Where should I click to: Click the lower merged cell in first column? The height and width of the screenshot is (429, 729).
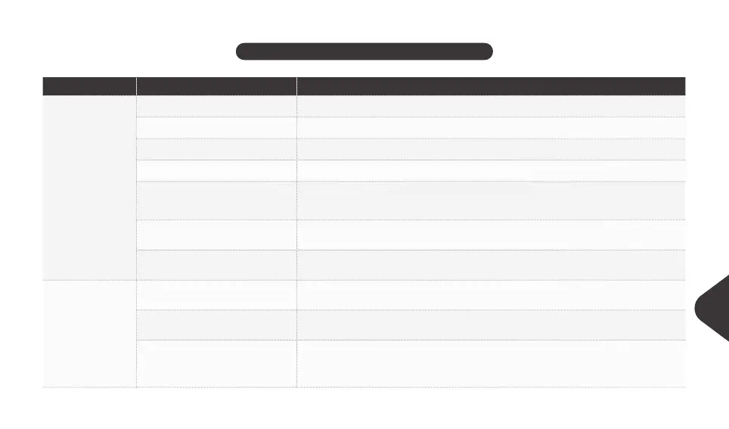pos(89,334)
